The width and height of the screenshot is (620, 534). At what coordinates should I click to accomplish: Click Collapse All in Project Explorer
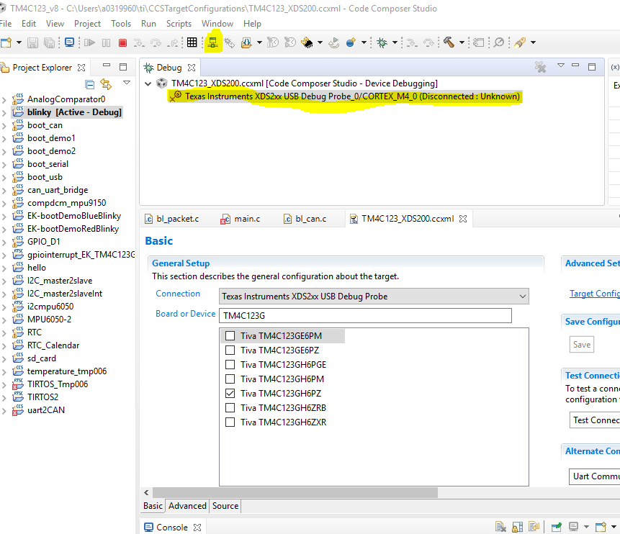(90, 84)
